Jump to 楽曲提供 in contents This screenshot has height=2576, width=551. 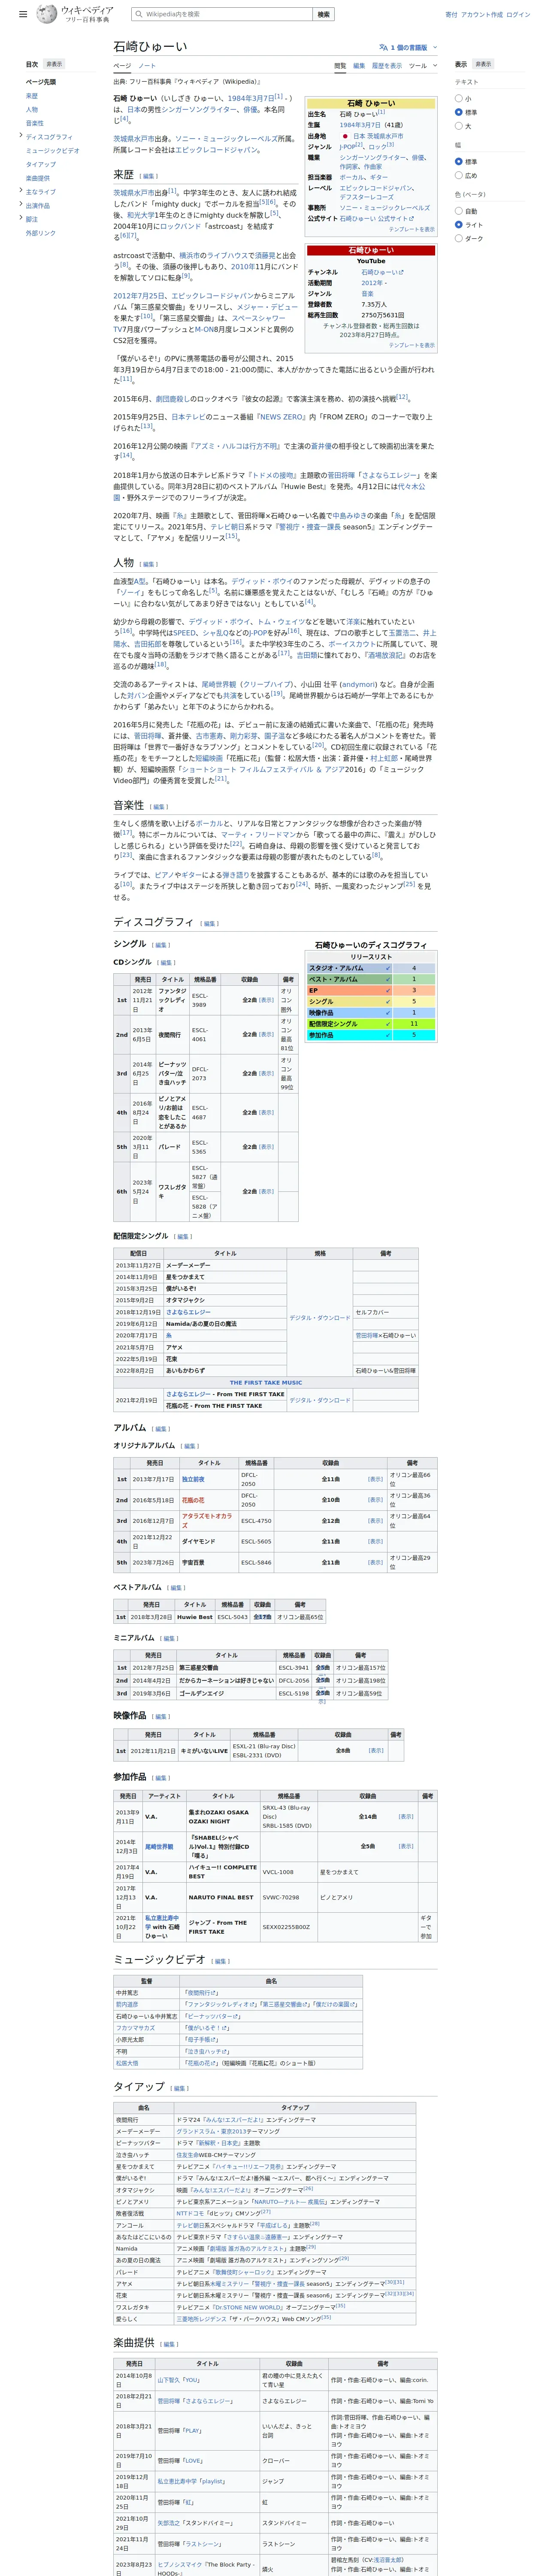click(38, 178)
